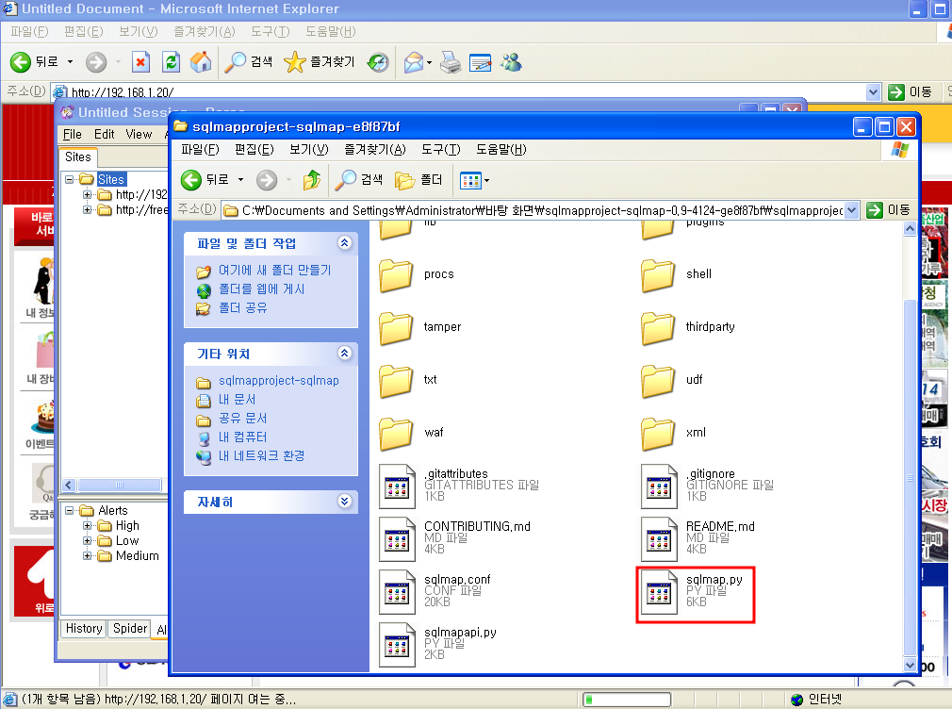The width and height of the screenshot is (952, 709).
Task: Collapse 파일 및 폴더 작업 panel
Action: point(344,243)
